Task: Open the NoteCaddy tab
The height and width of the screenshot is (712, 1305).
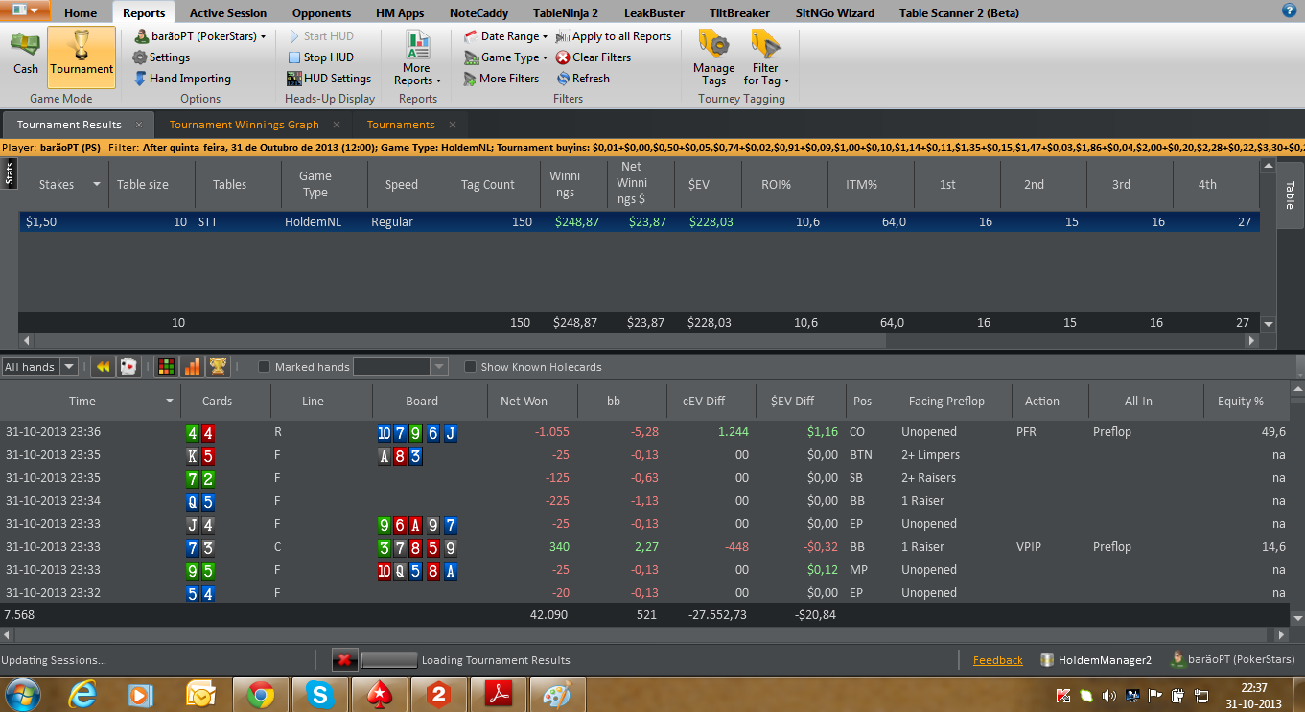Action: coord(478,13)
